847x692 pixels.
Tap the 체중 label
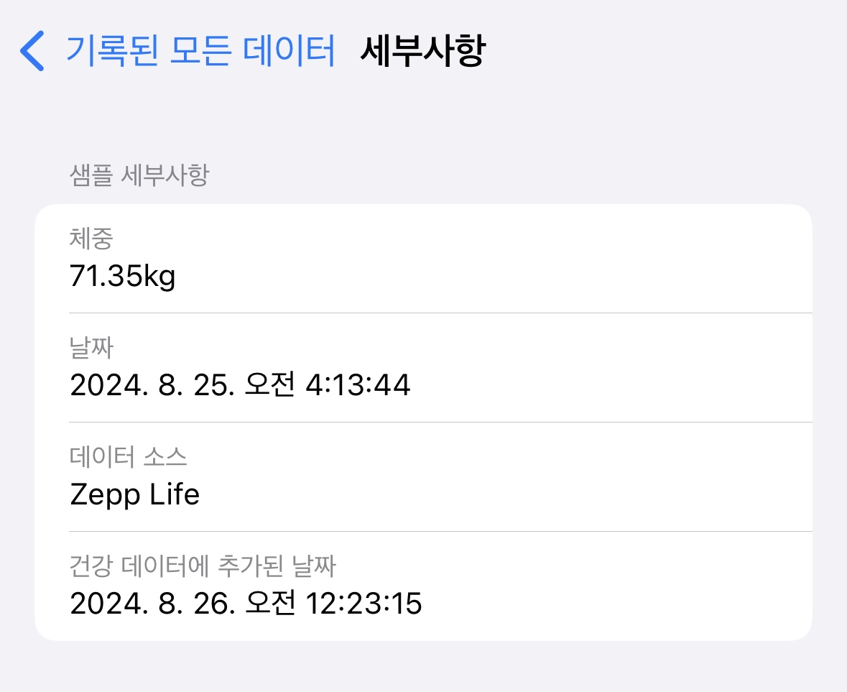91,239
